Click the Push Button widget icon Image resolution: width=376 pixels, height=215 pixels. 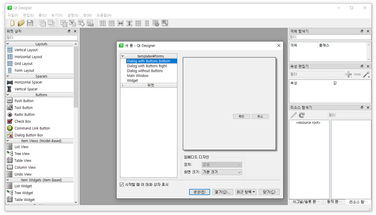(x=10, y=101)
